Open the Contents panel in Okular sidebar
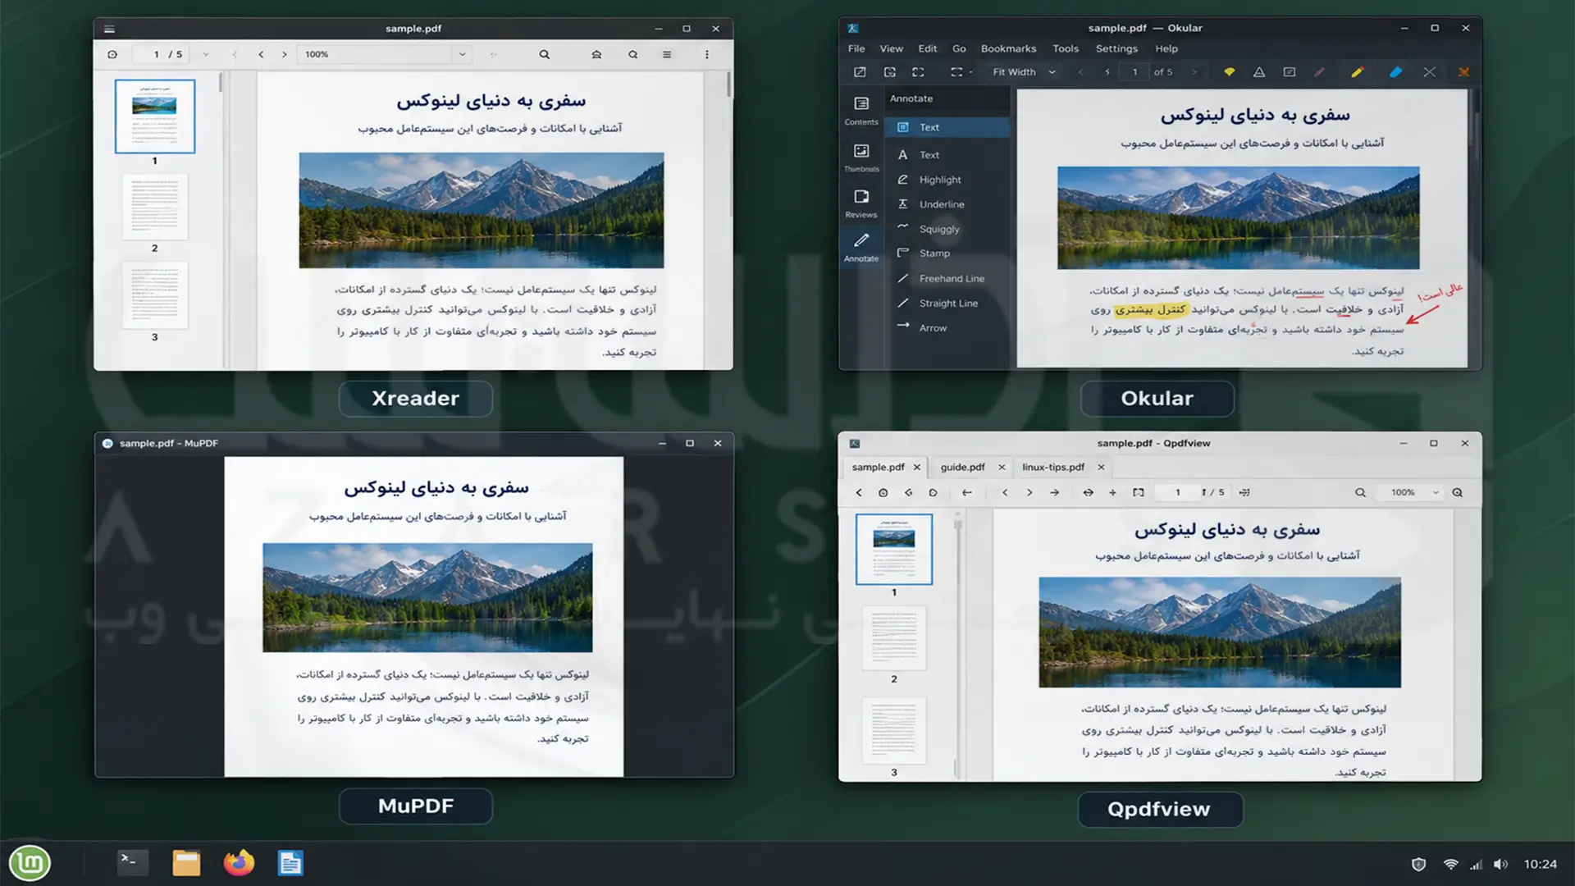Image resolution: width=1575 pixels, height=886 pixels. (861, 111)
